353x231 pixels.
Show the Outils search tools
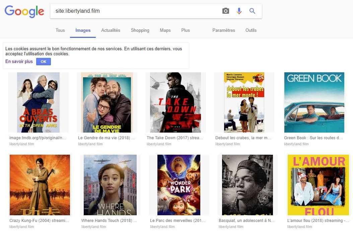251,30
